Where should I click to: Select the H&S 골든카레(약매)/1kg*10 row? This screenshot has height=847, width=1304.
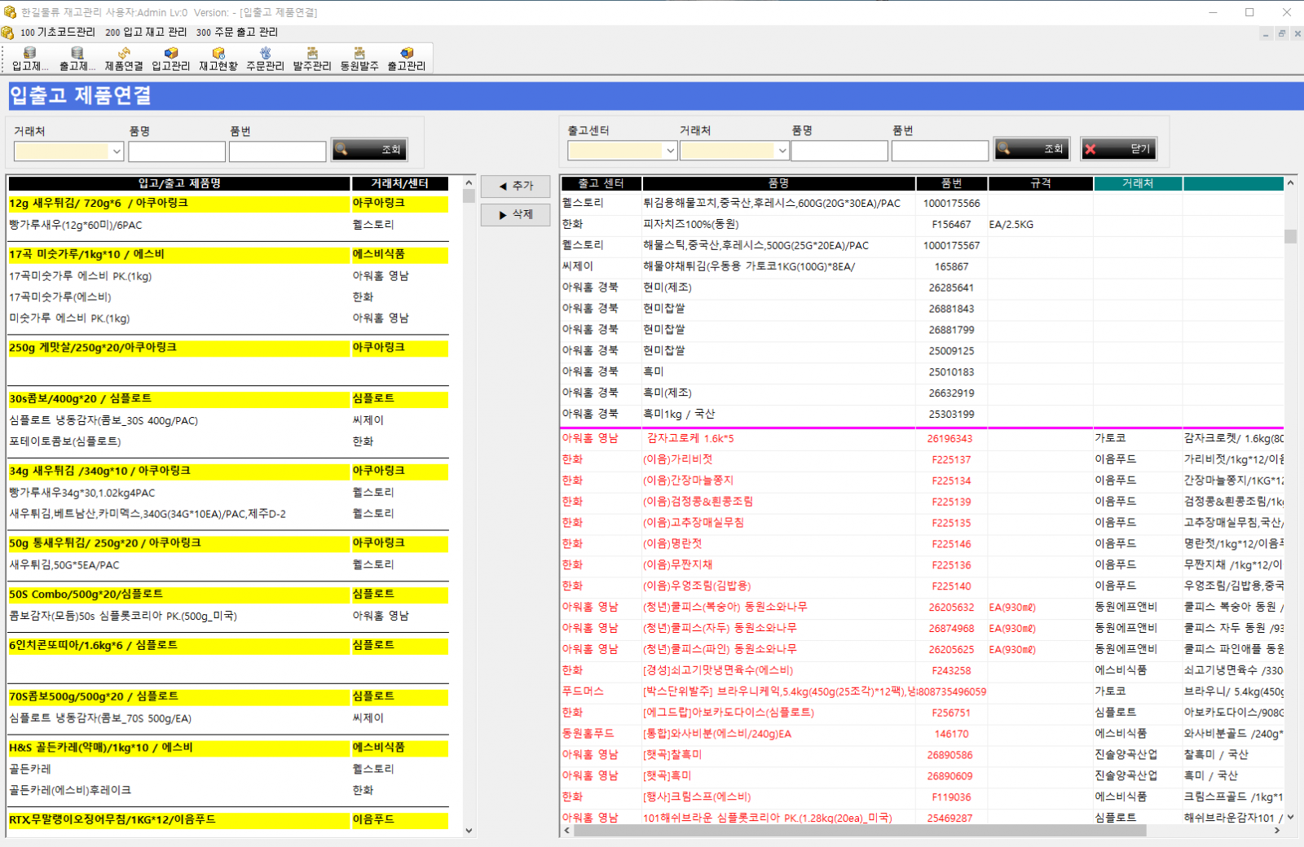[x=228, y=748]
